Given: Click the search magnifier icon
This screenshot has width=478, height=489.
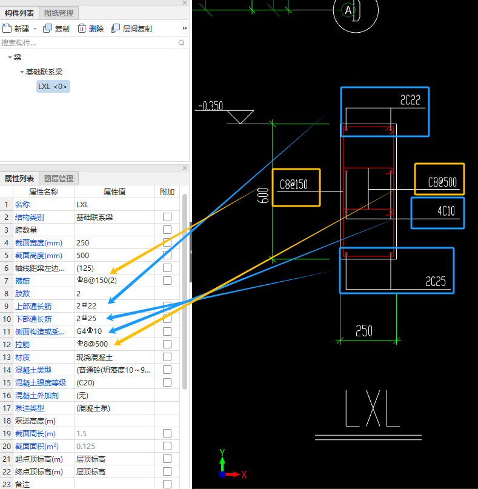Looking at the screenshot, I should (182, 43).
